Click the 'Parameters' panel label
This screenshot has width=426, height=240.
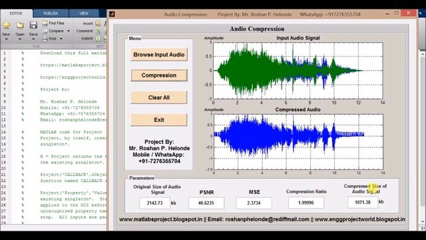[x=142, y=178]
